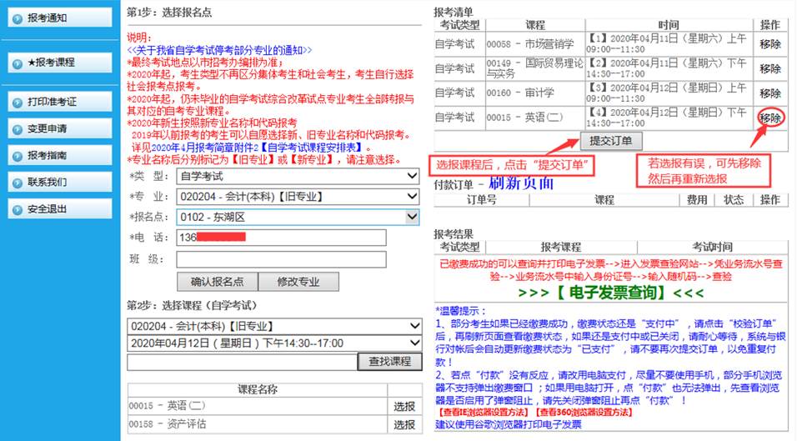
Task: Open the 报名点 dropdown showing 东湖区
Action: click(x=298, y=217)
